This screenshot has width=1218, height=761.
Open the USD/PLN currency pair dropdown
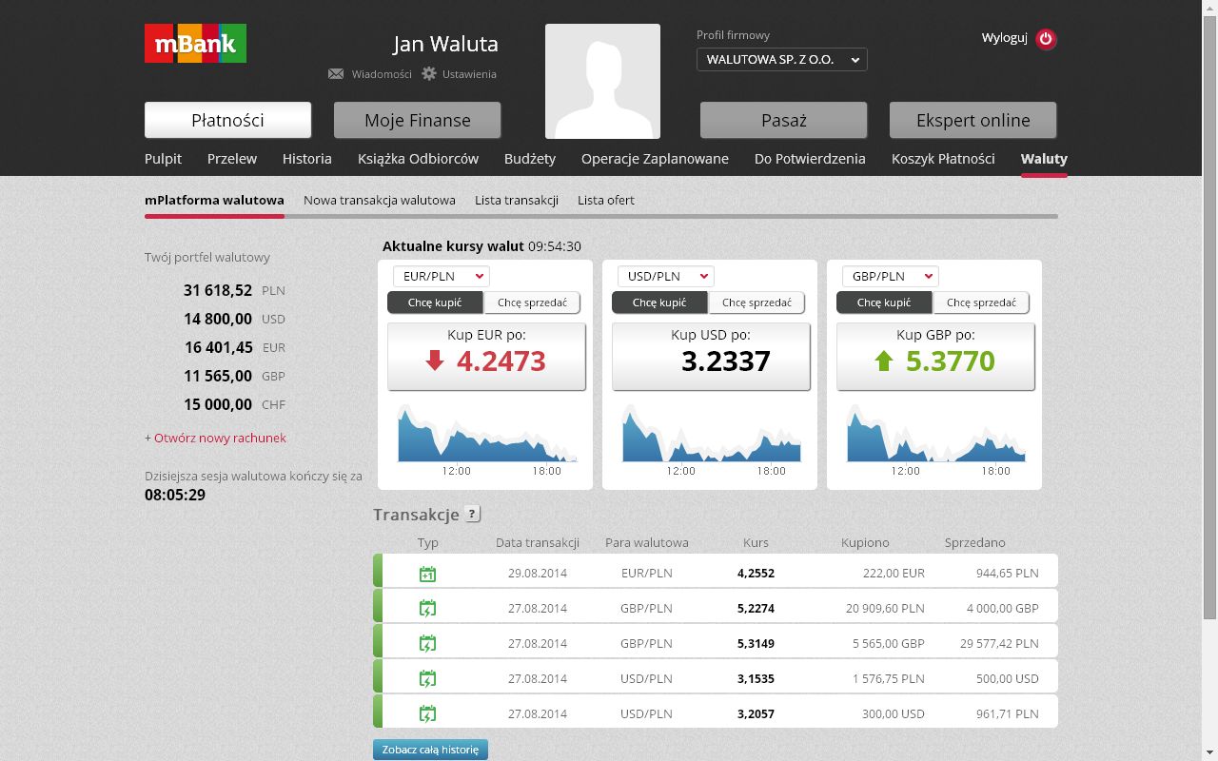click(666, 276)
